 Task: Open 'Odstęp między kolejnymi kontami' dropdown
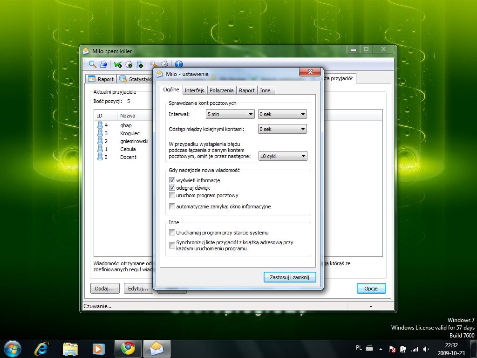point(282,129)
